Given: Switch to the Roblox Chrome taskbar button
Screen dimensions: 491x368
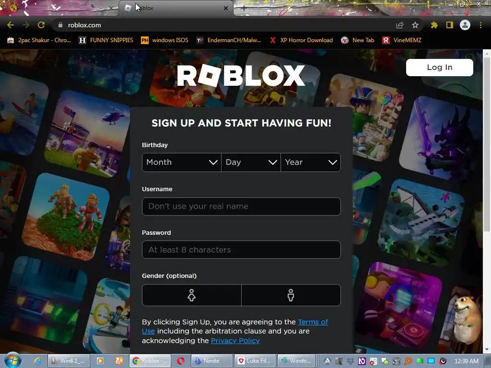Looking at the screenshot, I should (x=150, y=361).
